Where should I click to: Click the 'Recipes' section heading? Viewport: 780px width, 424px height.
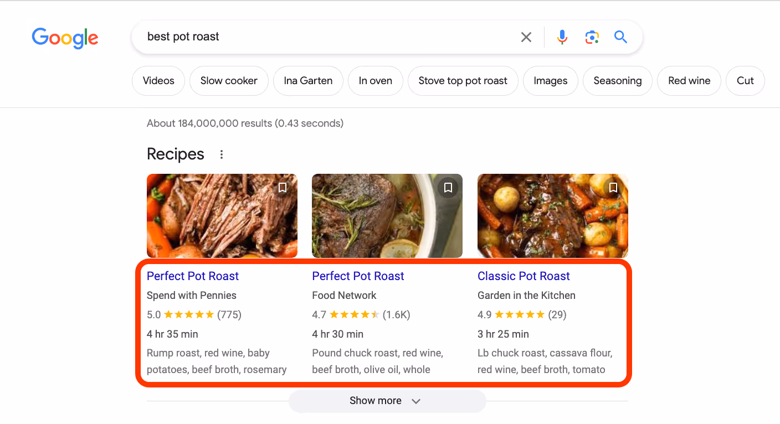(176, 154)
